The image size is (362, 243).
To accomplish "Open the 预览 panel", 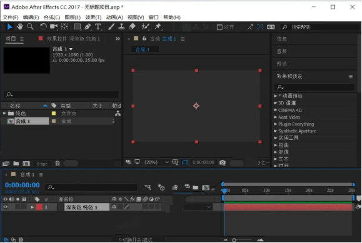I will coord(282,64).
